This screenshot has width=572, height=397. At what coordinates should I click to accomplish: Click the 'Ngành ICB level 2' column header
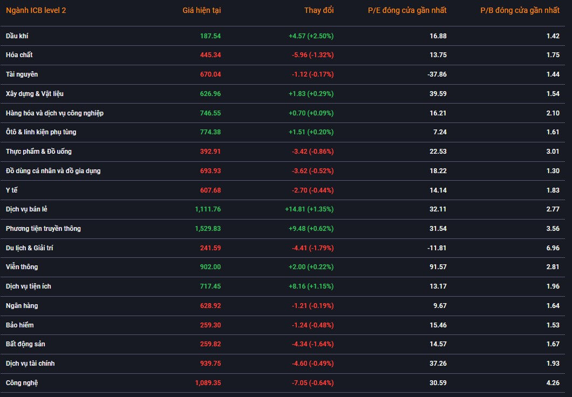36,10
